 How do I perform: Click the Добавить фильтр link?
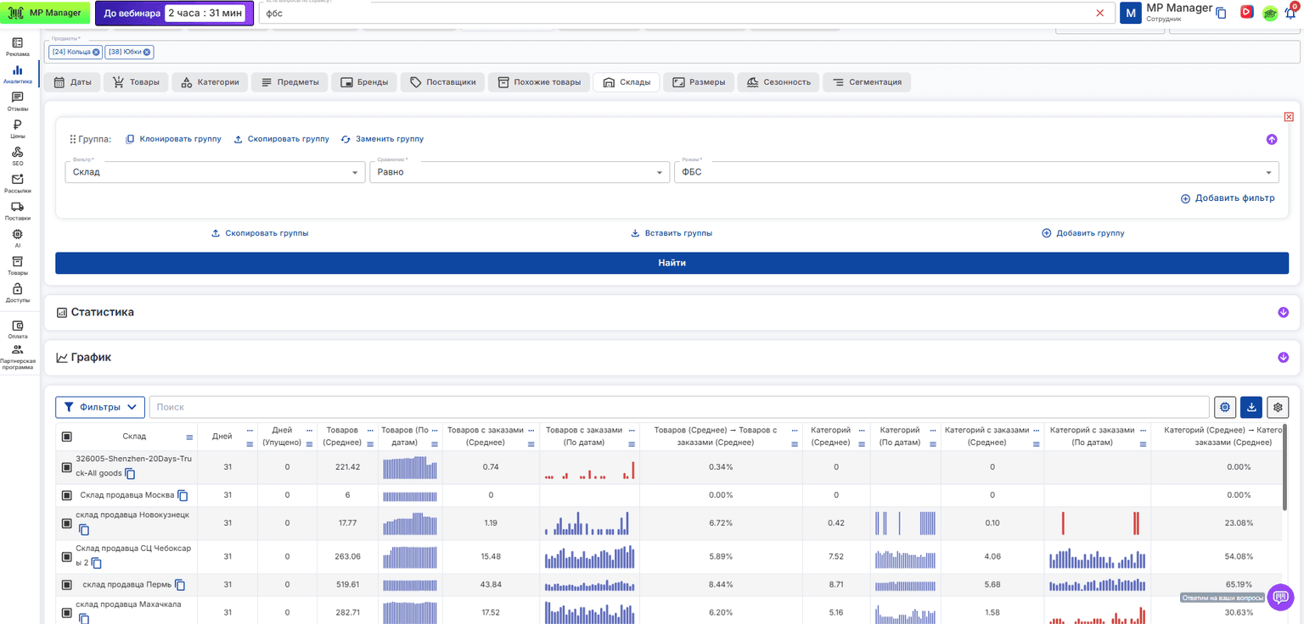[1228, 198]
